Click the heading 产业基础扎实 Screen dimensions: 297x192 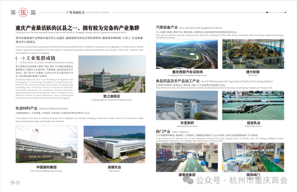(x=75, y=12)
